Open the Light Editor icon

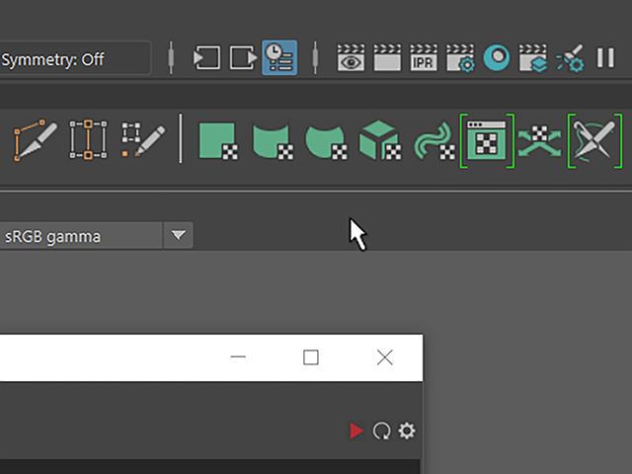coord(570,58)
